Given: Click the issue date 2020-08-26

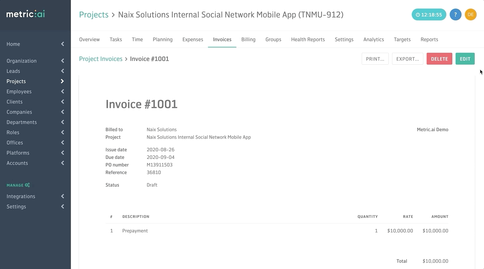Looking at the screenshot, I should (161, 150).
